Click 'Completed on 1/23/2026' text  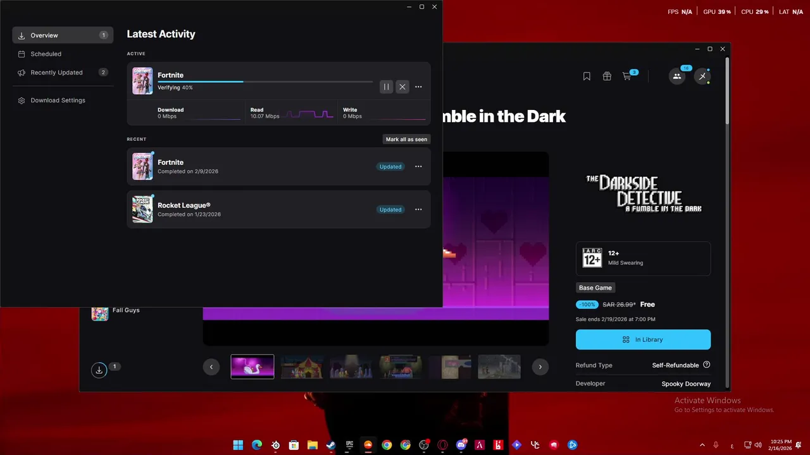[x=189, y=214]
